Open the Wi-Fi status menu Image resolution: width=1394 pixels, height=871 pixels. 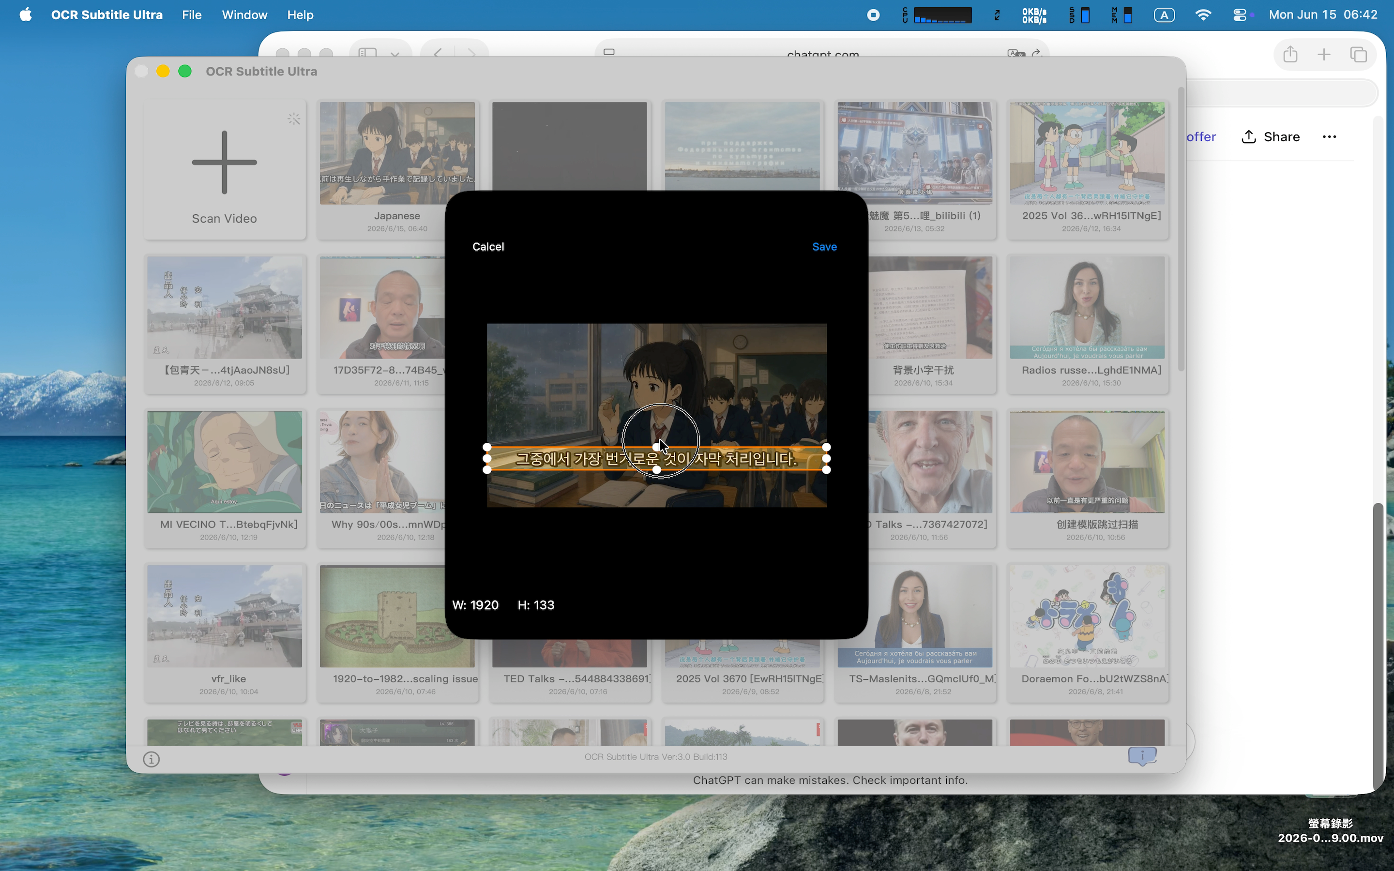click(x=1203, y=15)
